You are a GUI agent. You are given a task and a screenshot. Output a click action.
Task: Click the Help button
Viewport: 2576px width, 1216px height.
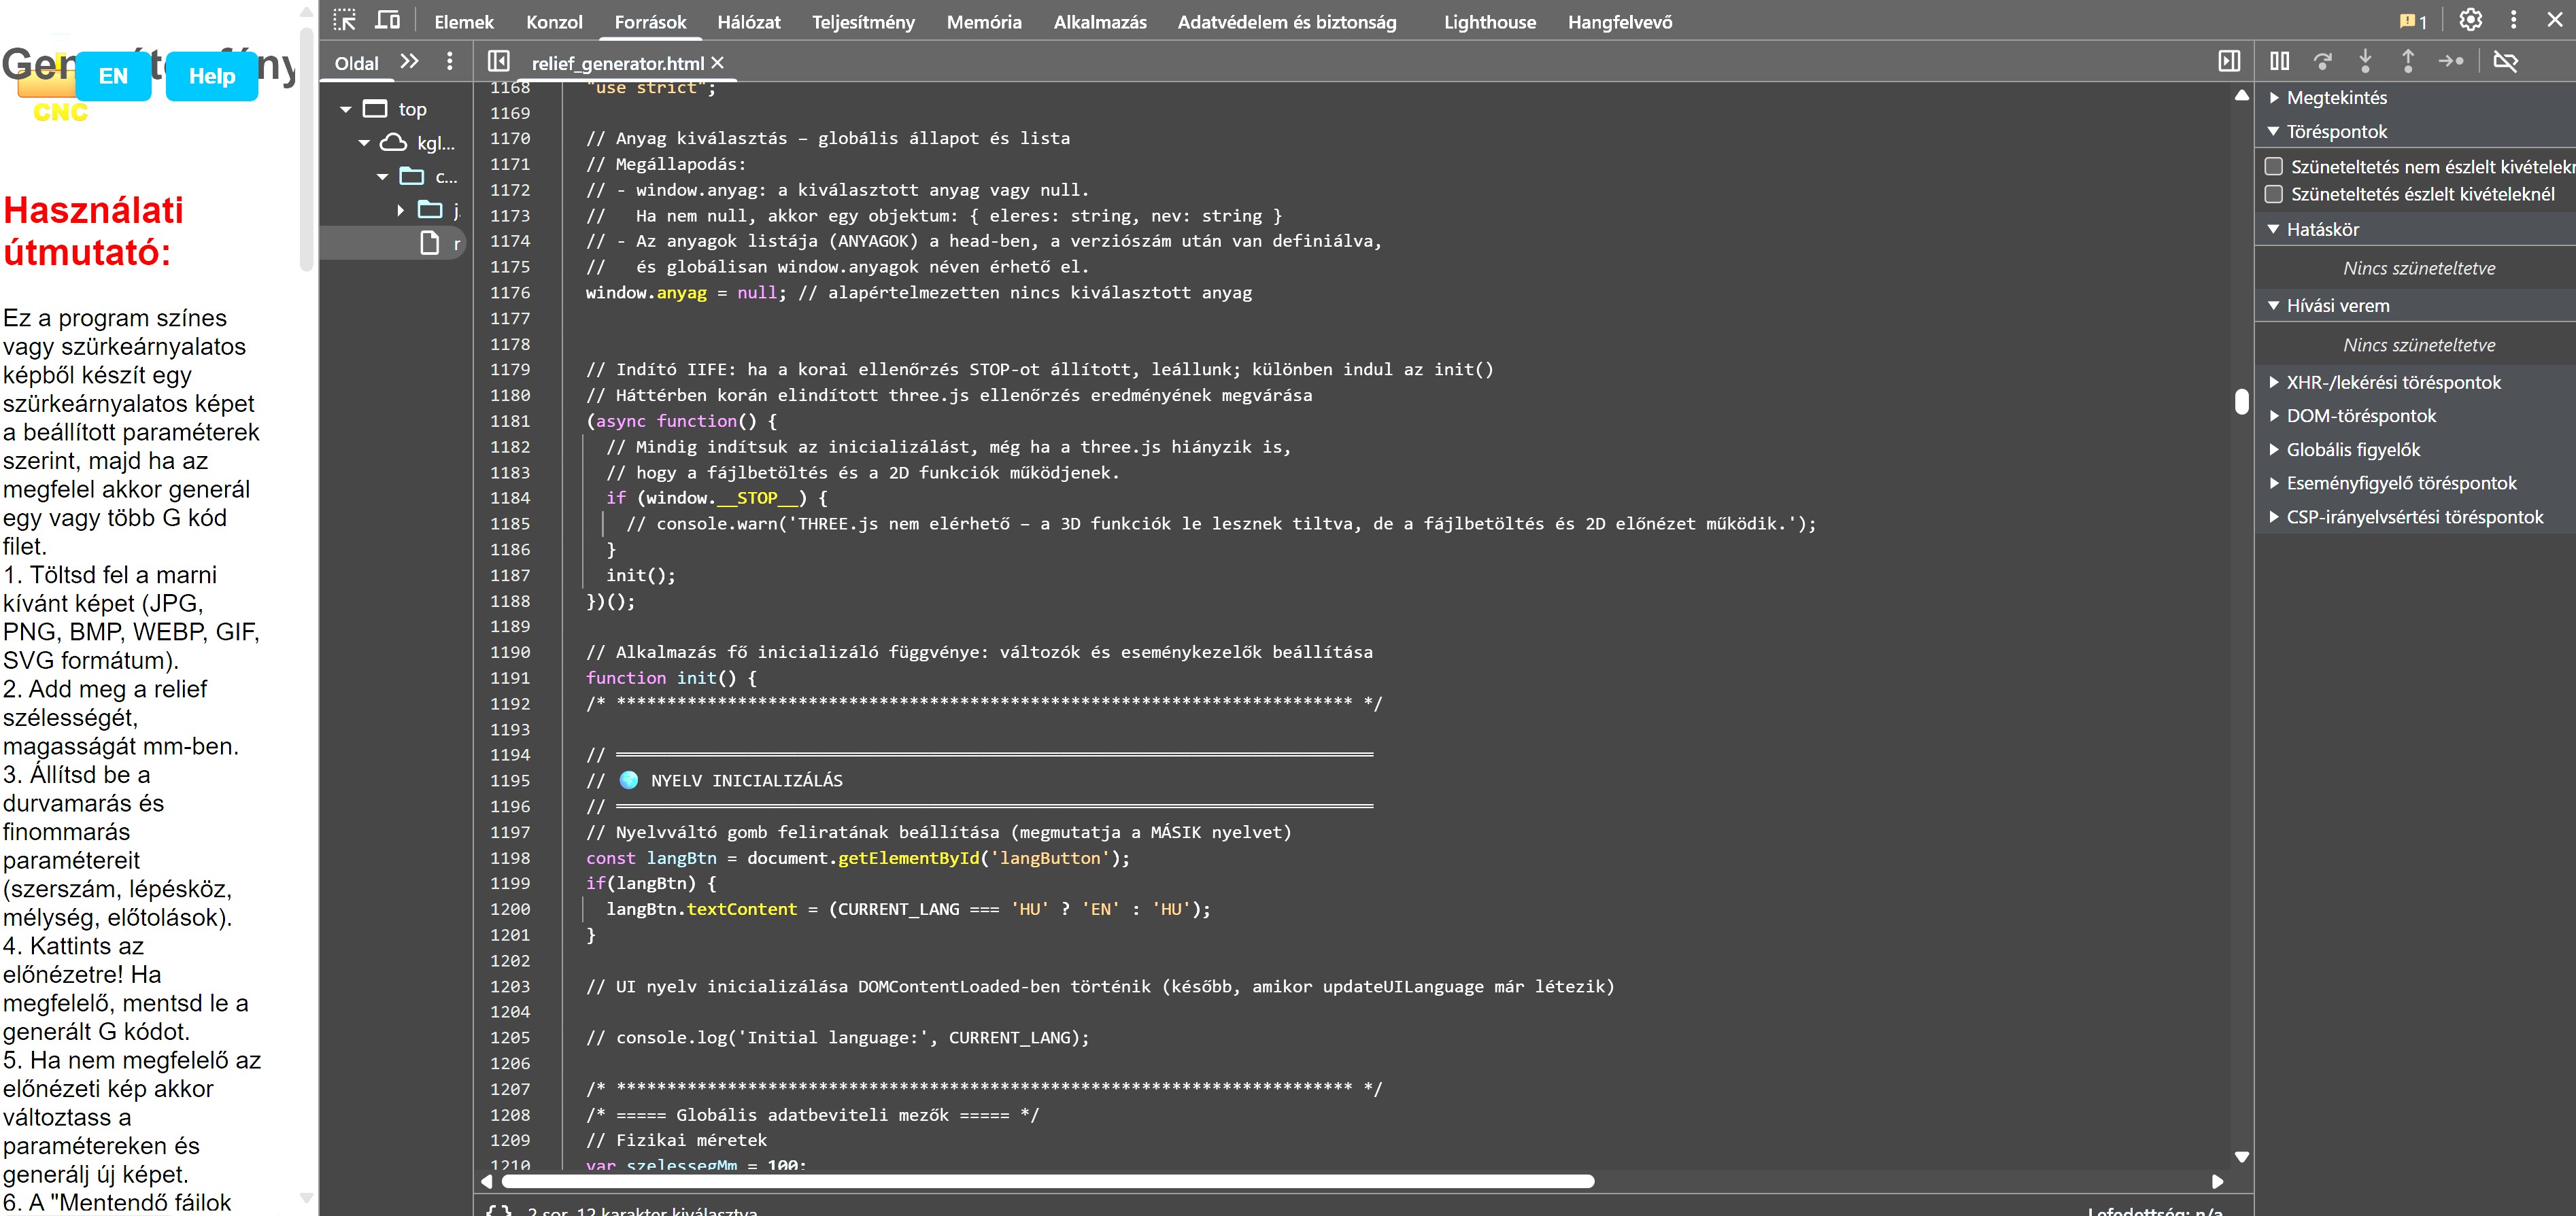211,76
